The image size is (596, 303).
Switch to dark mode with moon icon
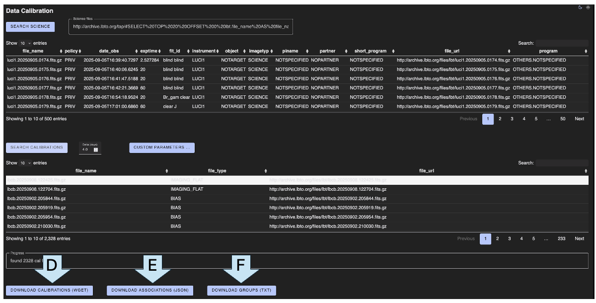580,7
